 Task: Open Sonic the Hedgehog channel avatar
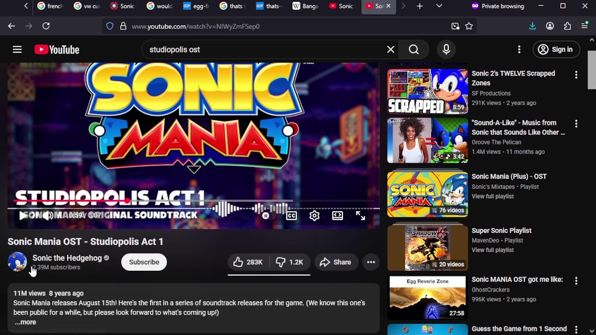(x=17, y=262)
